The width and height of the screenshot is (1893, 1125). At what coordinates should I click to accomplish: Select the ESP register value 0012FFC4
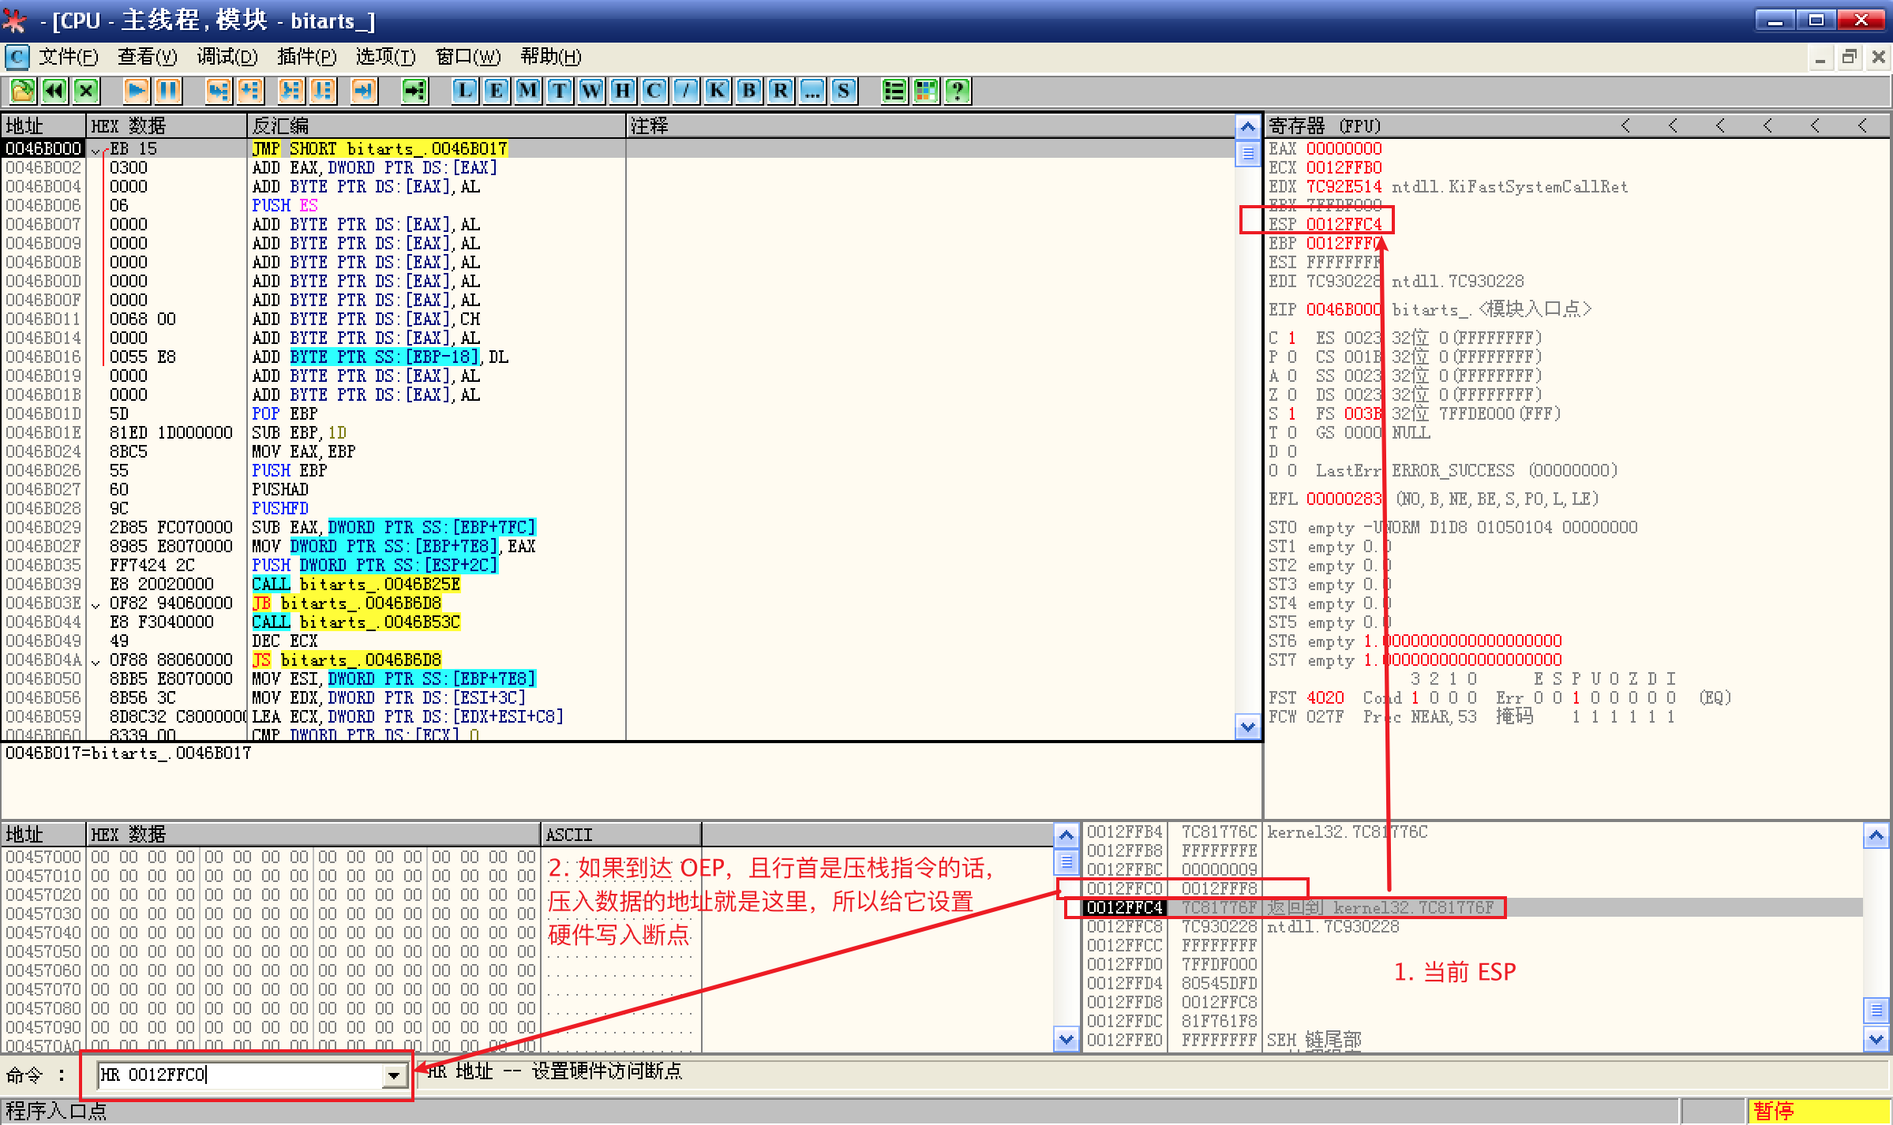point(1344,224)
